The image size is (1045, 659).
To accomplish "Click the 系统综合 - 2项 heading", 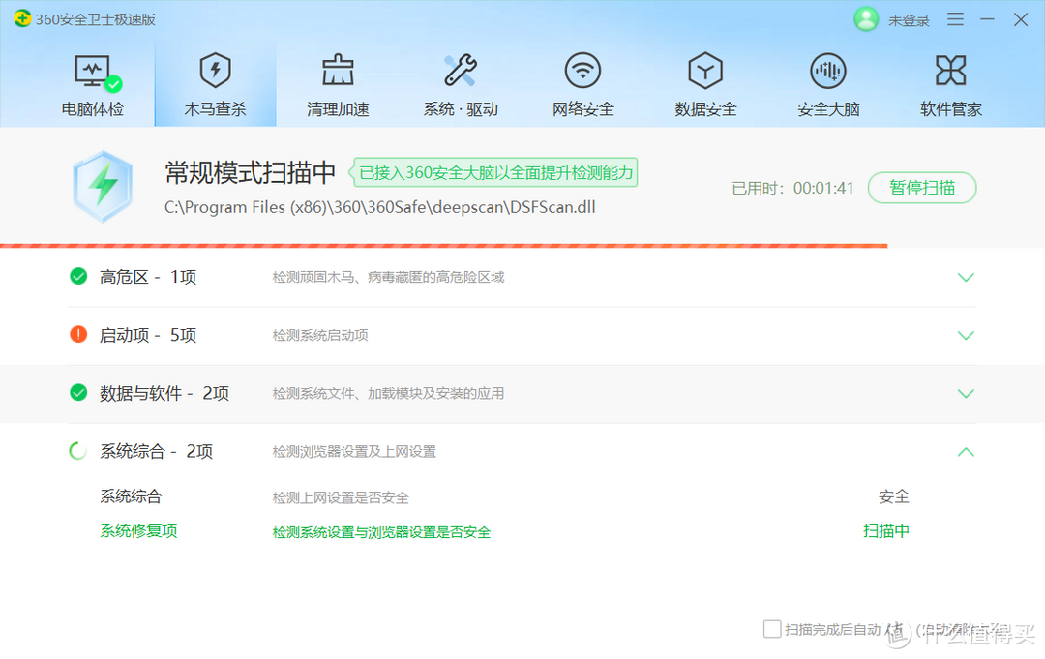I will tap(156, 451).
